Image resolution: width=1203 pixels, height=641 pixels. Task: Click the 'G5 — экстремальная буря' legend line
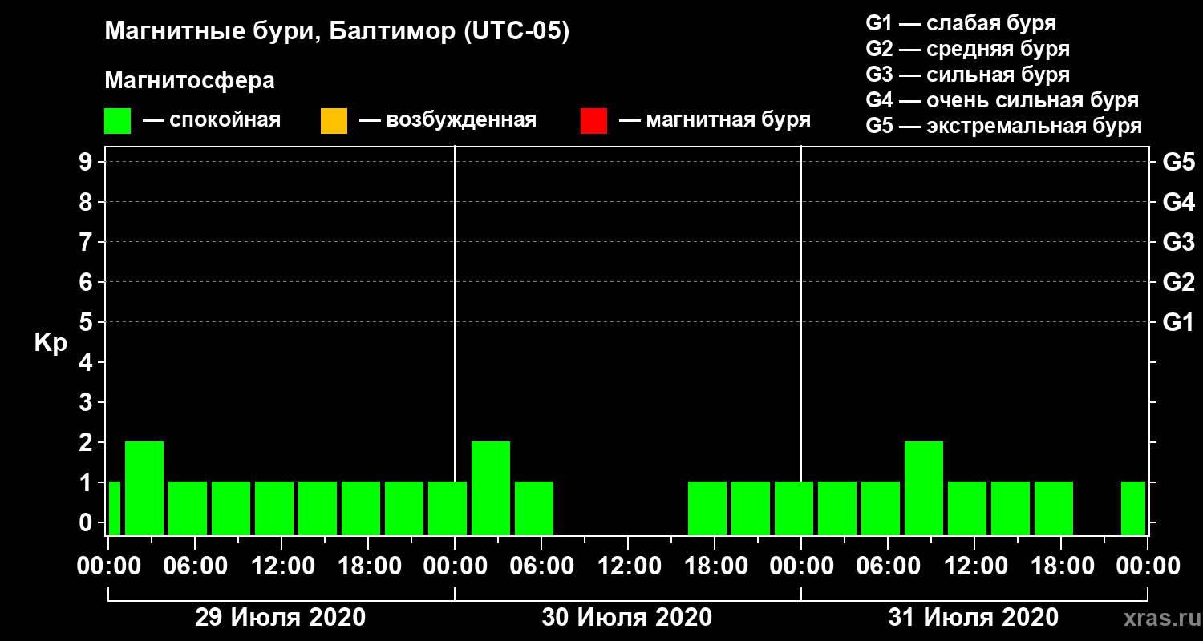[x=1004, y=126]
